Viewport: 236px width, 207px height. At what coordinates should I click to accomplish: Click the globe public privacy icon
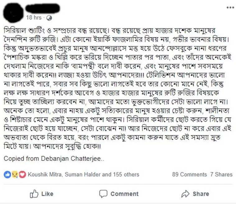pos(49,18)
